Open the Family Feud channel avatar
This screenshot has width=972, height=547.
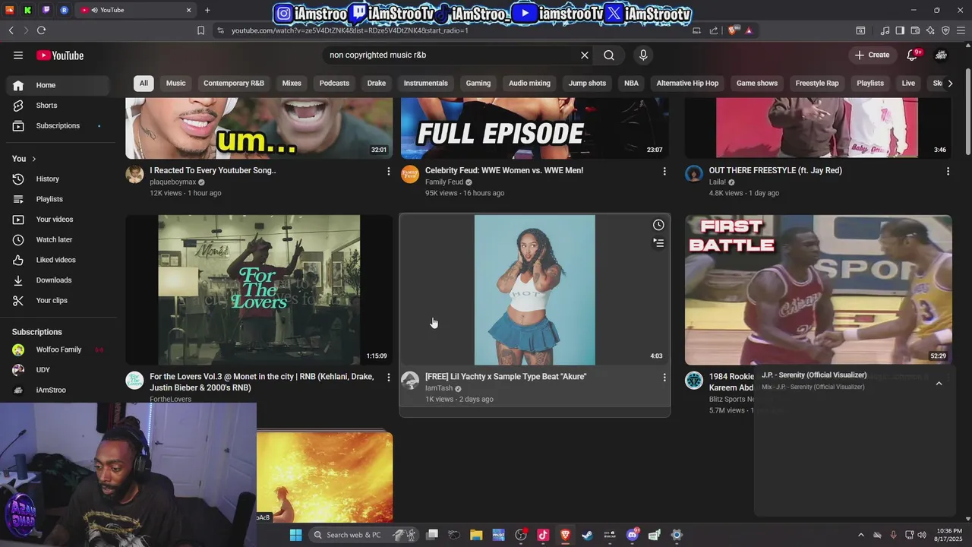[410, 174]
